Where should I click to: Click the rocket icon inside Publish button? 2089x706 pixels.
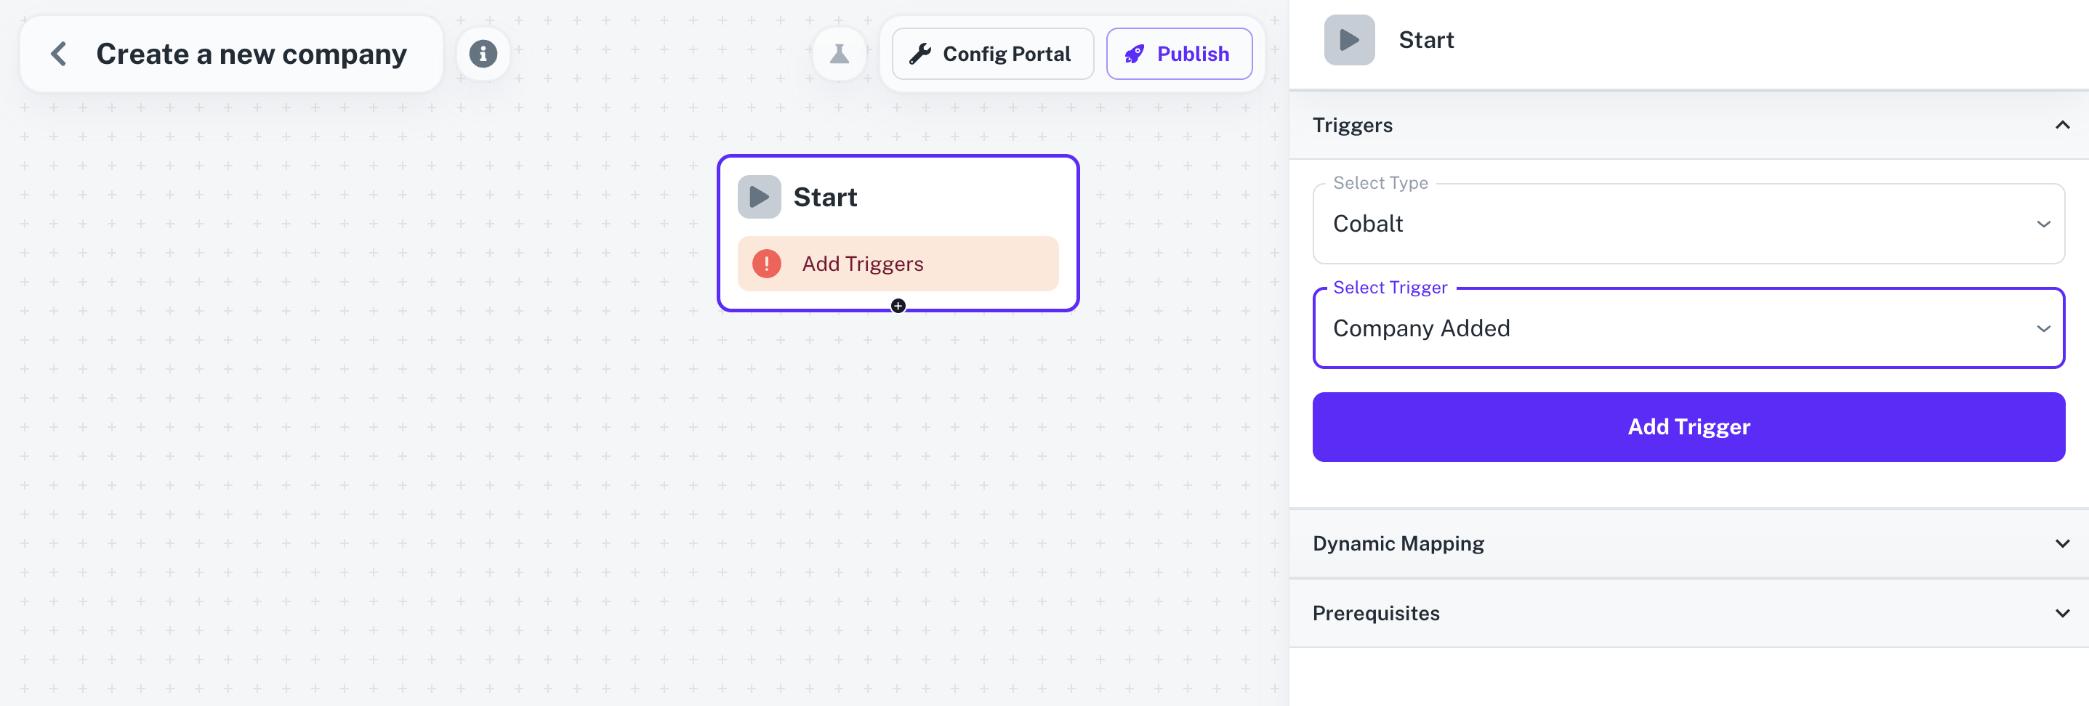pyautogui.click(x=1135, y=54)
